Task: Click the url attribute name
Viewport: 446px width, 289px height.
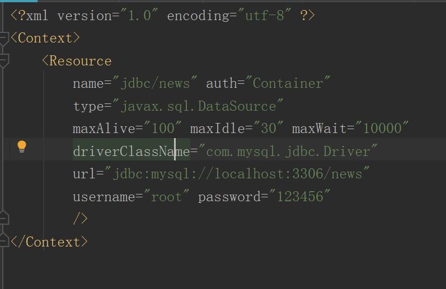Action: click(84, 173)
